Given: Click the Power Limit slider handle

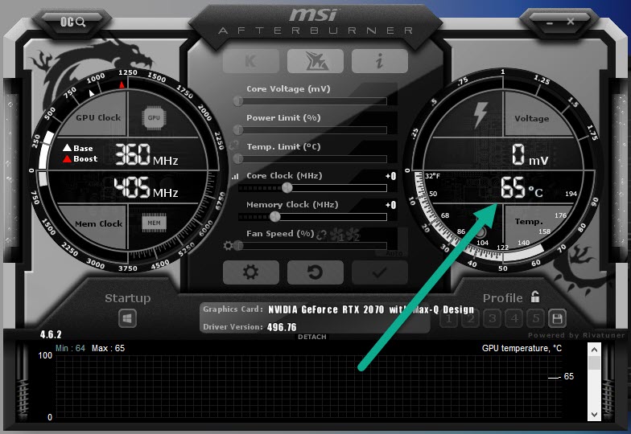Looking at the screenshot, I should [x=238, y=130].
